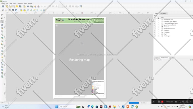Switch to Guides tab
The image size is (193, 109).
(172, 58)
